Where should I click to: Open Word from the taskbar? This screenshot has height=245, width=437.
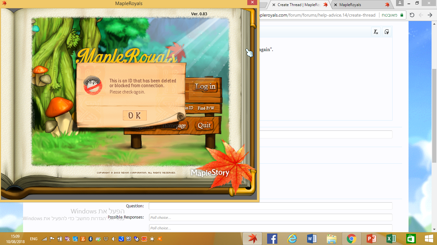[x=312, y=239]
